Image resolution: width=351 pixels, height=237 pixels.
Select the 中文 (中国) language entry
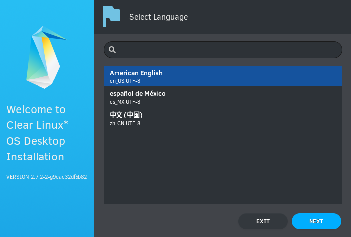[x=223, y=118]
